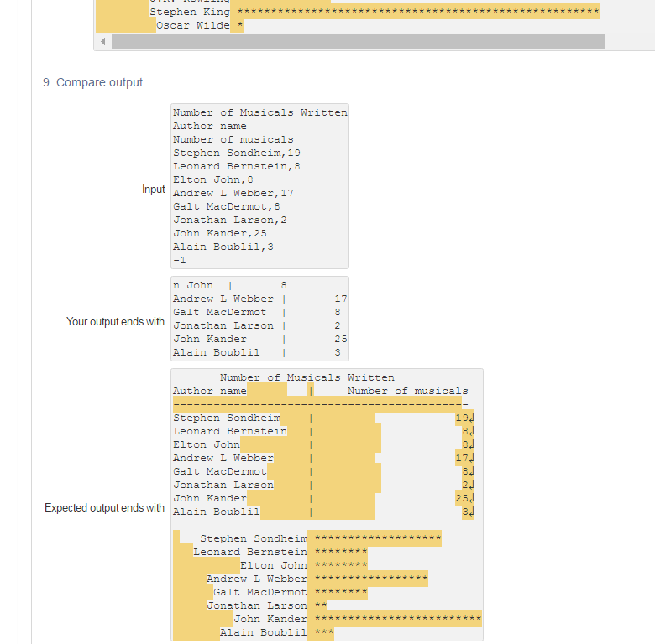Click 'Alain Boublil,3' in the input box
655x644 pixels.
(223, 247)
